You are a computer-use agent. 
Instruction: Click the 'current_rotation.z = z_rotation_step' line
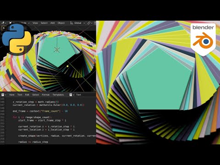click(46, 126)
